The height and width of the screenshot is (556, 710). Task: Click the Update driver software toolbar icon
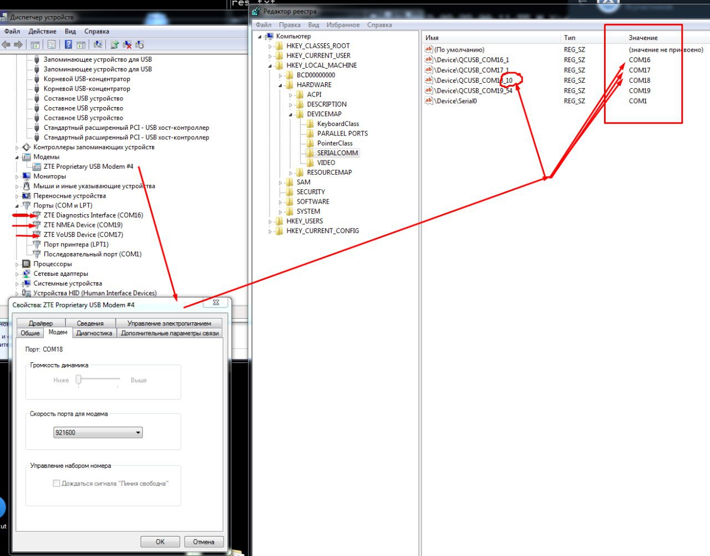[114, 44]
